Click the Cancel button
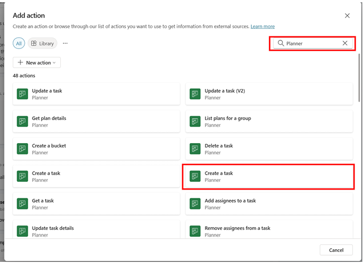The image size is (364, 263). coord(336,250)
